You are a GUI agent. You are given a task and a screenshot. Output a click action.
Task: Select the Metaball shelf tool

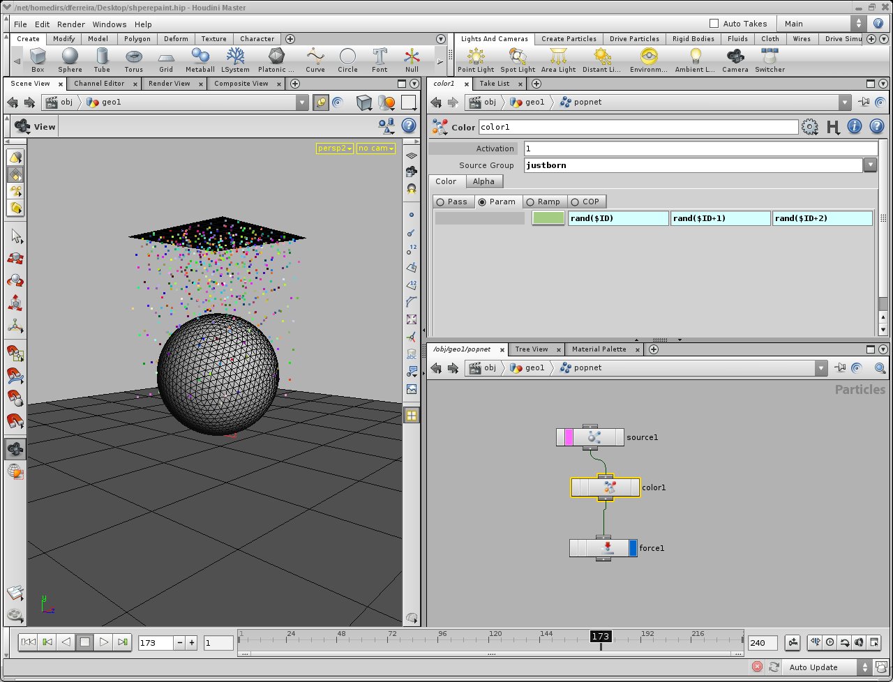(200, 60)
